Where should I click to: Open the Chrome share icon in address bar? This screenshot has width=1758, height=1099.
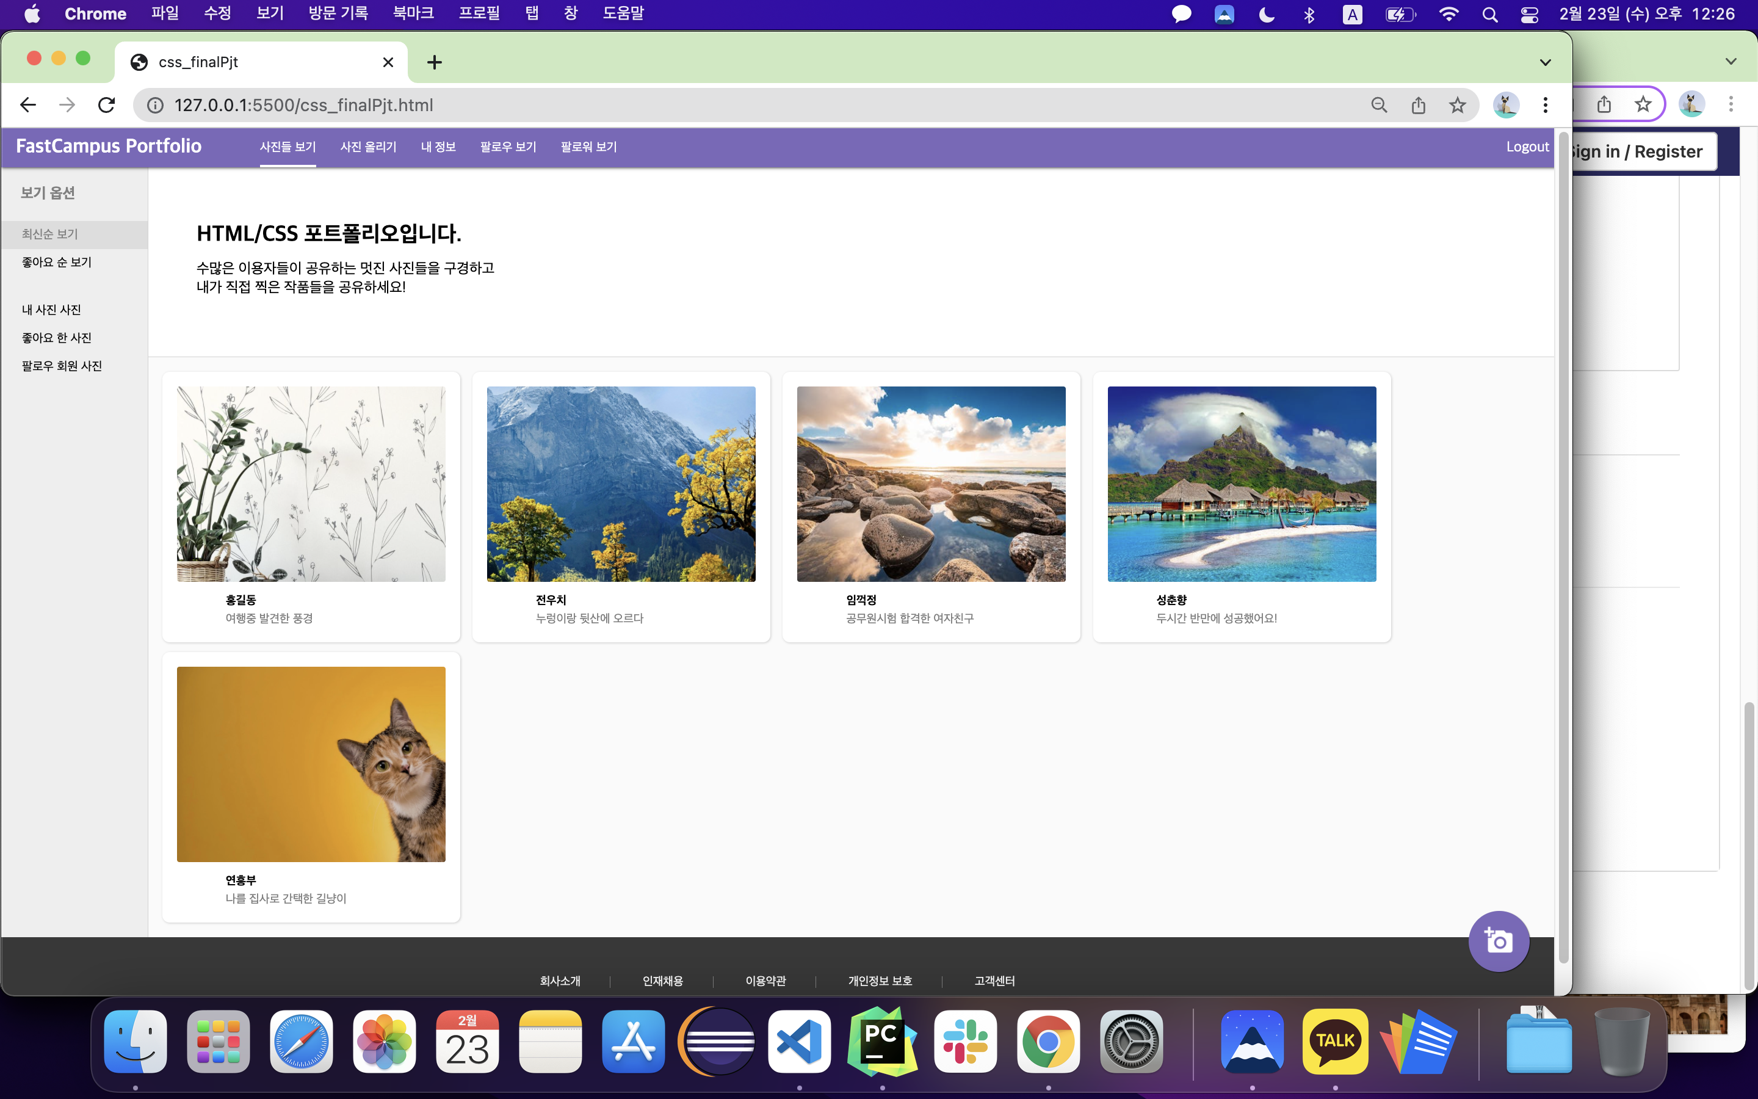coord(1417,106)
